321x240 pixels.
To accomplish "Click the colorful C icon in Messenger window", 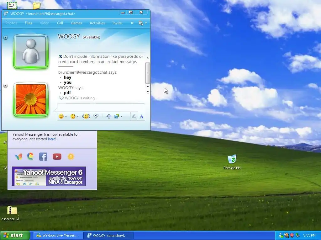I will (x=30, y=156).
